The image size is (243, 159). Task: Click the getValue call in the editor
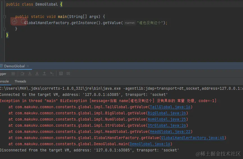pos(112,23)
